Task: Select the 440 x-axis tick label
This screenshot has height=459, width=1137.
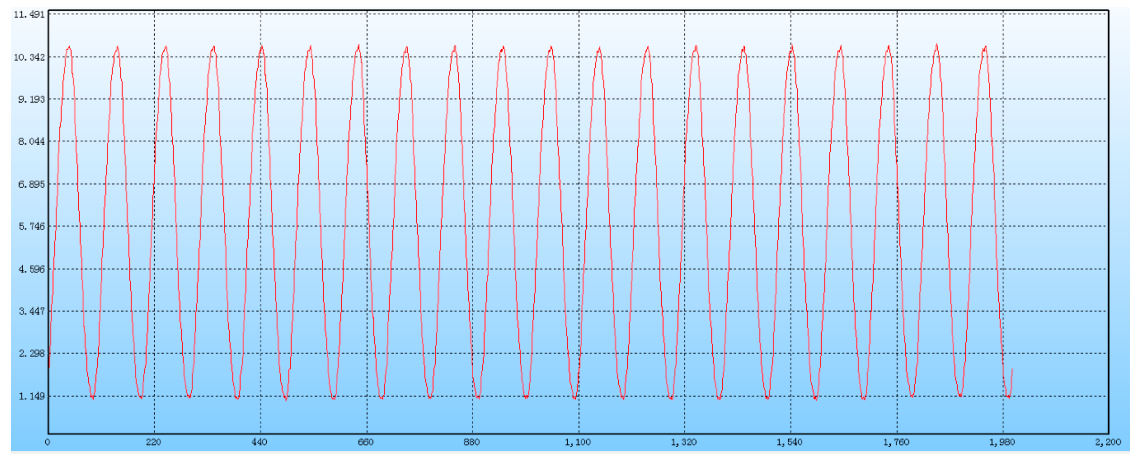Action: point(260,442)
